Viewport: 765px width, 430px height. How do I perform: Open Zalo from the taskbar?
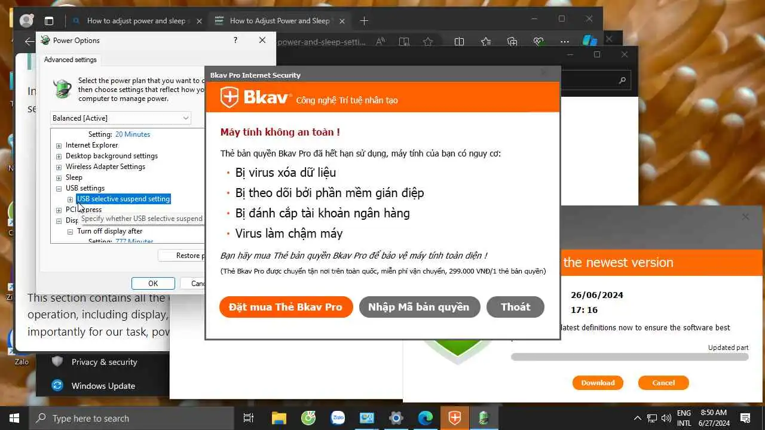338,418
